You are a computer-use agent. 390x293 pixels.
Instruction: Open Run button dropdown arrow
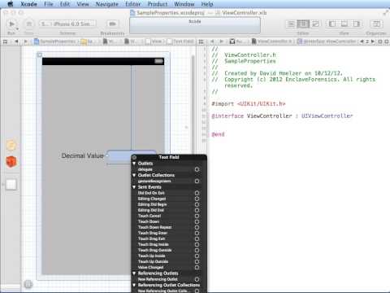click(17, 28)
